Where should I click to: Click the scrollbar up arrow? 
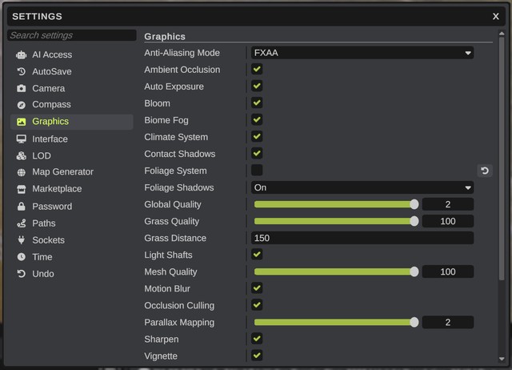(x=502, y=34)
